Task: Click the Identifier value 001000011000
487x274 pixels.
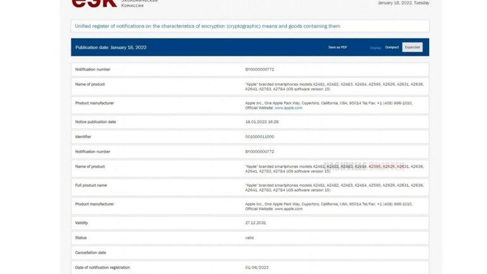Action: point(259,137)
